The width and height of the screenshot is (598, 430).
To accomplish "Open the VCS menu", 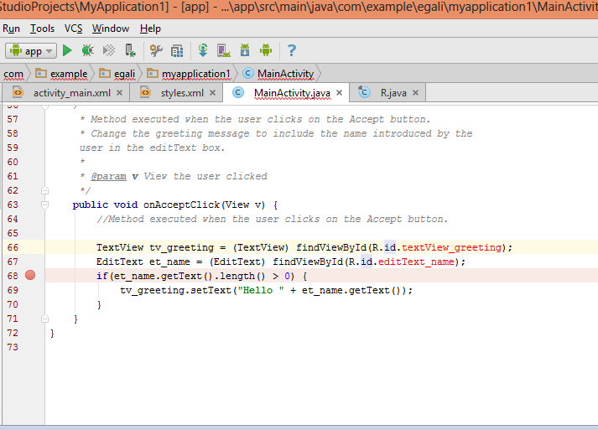I will [x=73, y=28].
